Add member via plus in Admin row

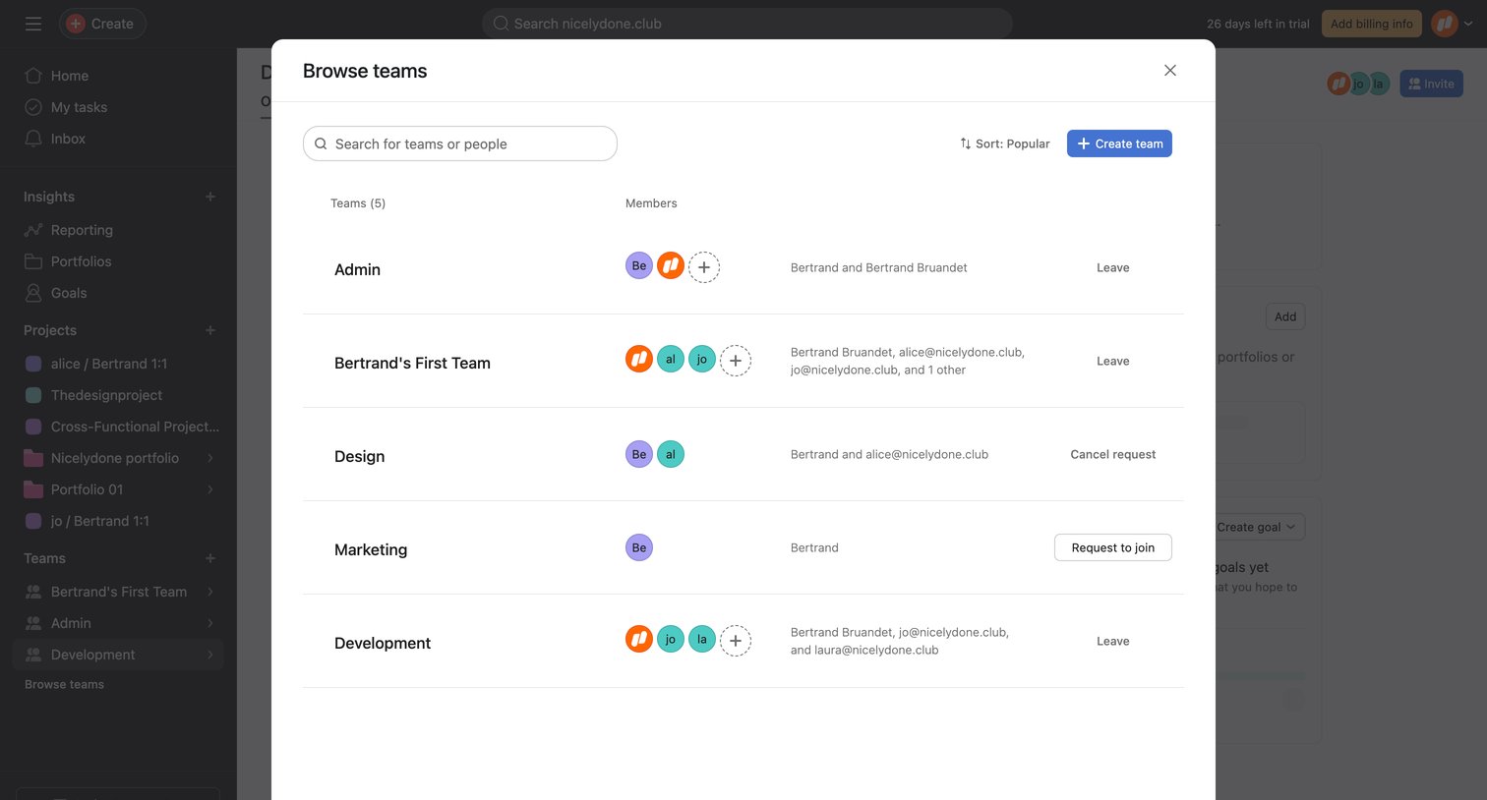point(704,267)
